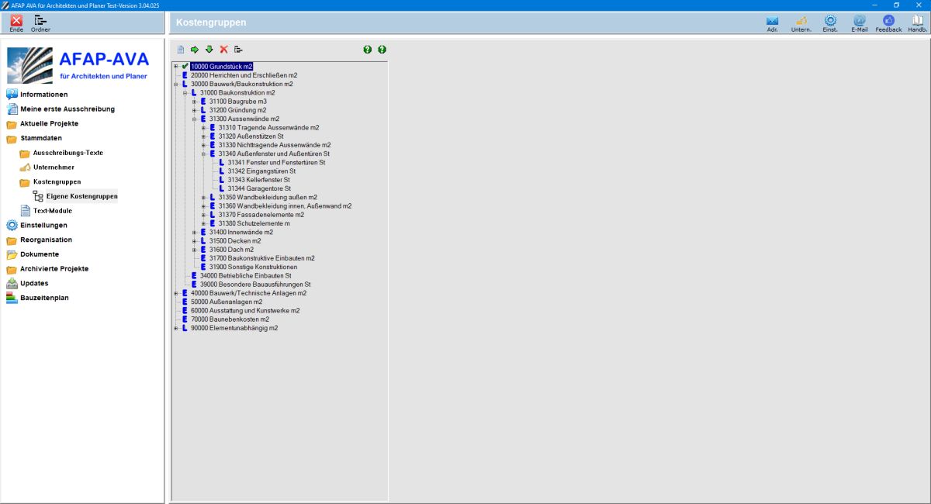931x504 pixels.
Task: Open Ausschreibungs-Texte under Stammdaten
Action: coord(68,153)
